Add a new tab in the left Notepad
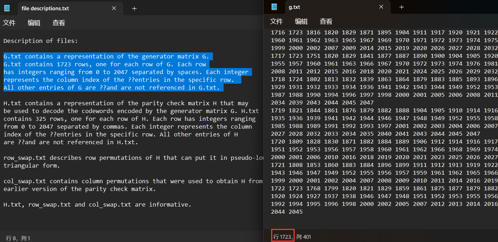498x242 pixels. 134,8
